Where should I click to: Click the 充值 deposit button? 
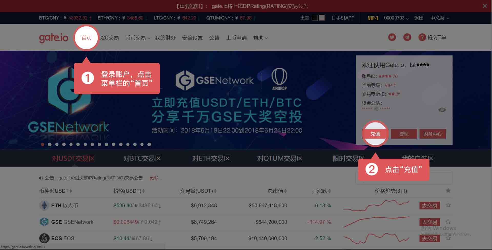click(375, 134)
